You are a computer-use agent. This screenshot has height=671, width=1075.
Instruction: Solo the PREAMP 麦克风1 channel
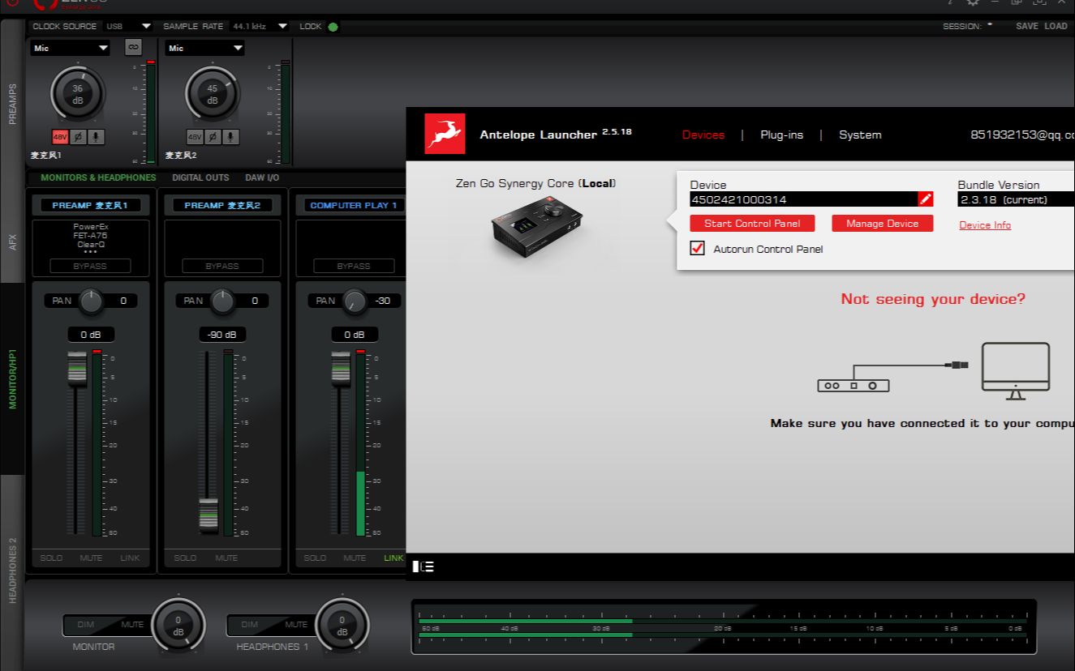pos(53,558)
